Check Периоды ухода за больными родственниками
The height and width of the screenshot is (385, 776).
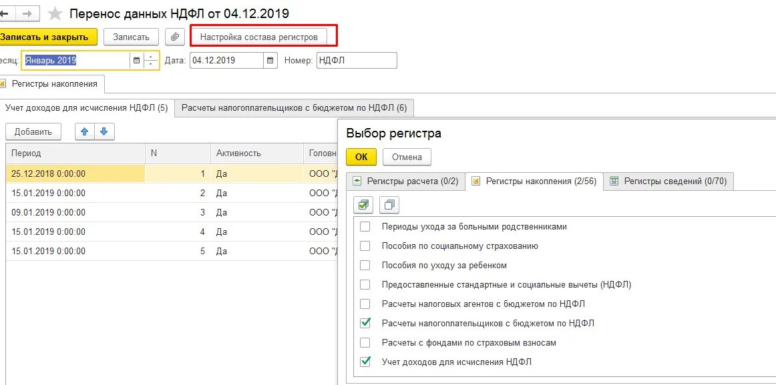coord(365,228)
